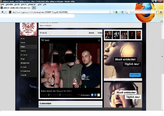The image size is (164, 116).
Task: Click the search magnifier icon
Action: coord(157,12)
